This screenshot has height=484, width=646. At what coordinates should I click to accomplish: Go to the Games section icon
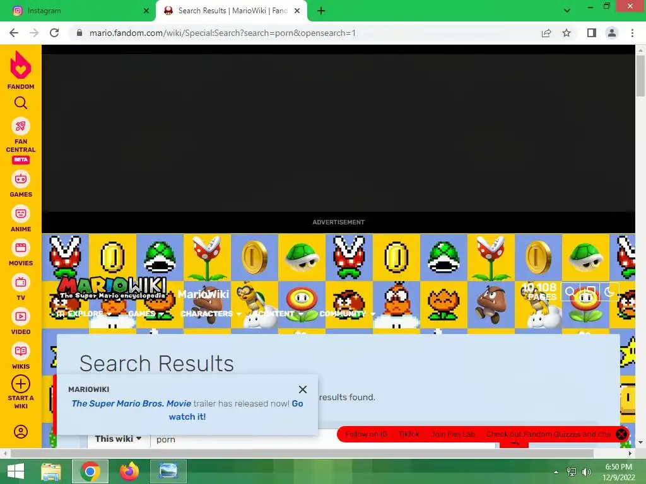tap(21, 180)
